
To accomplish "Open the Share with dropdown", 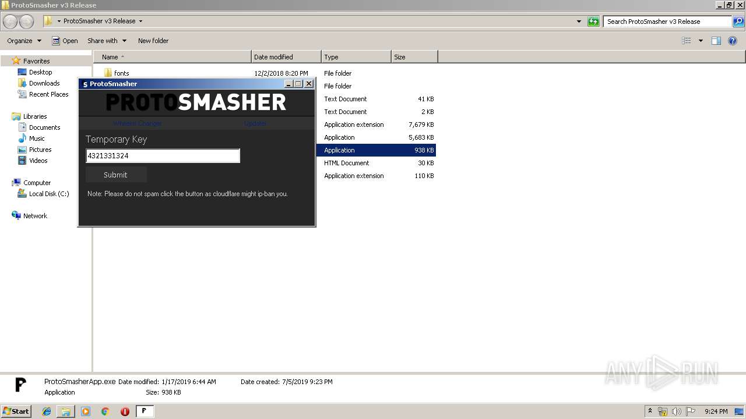I will [107, 41].
